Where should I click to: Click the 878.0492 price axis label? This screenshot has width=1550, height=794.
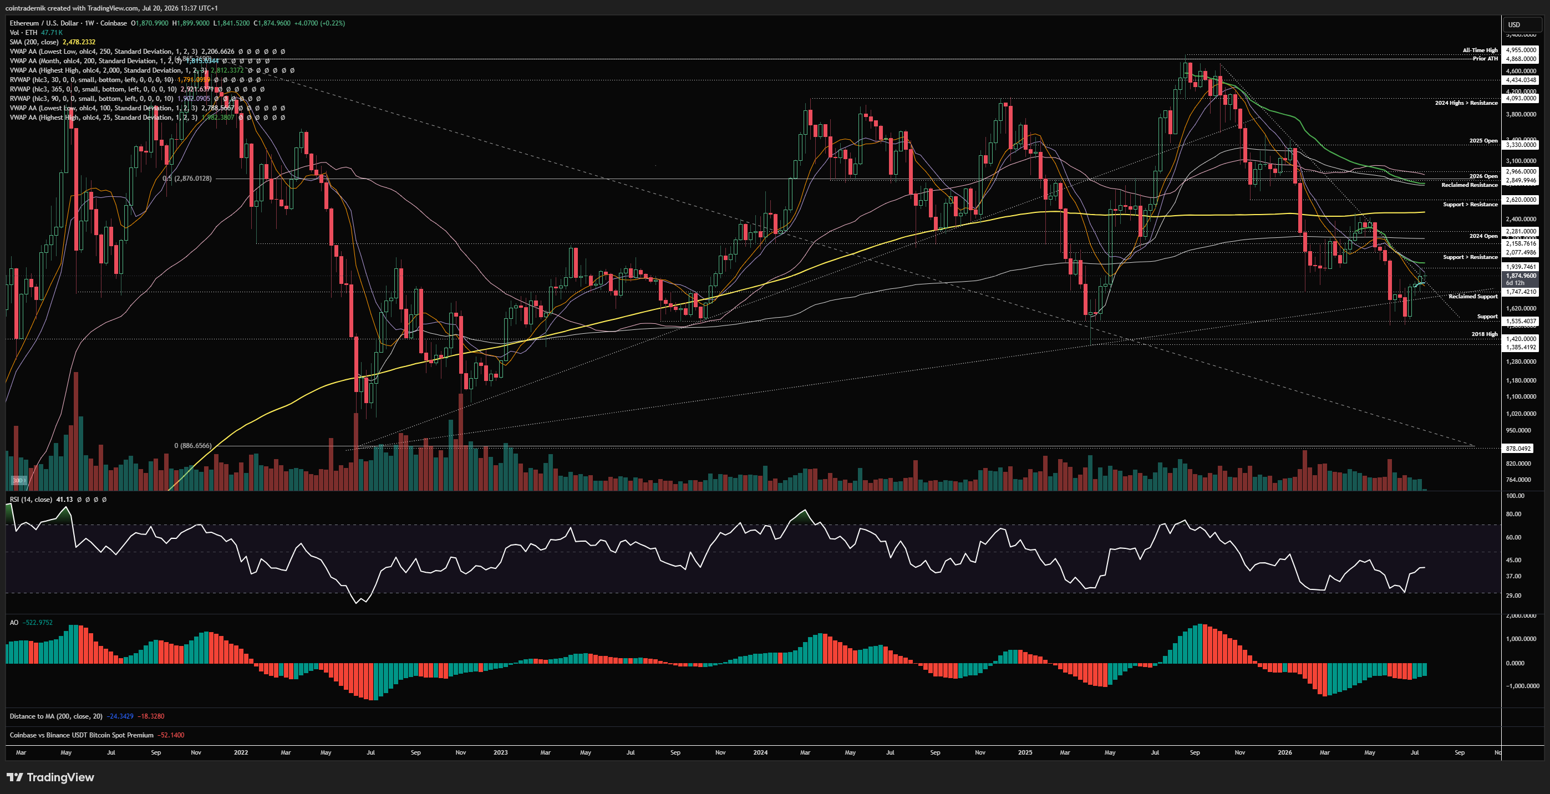(1518, 449)
